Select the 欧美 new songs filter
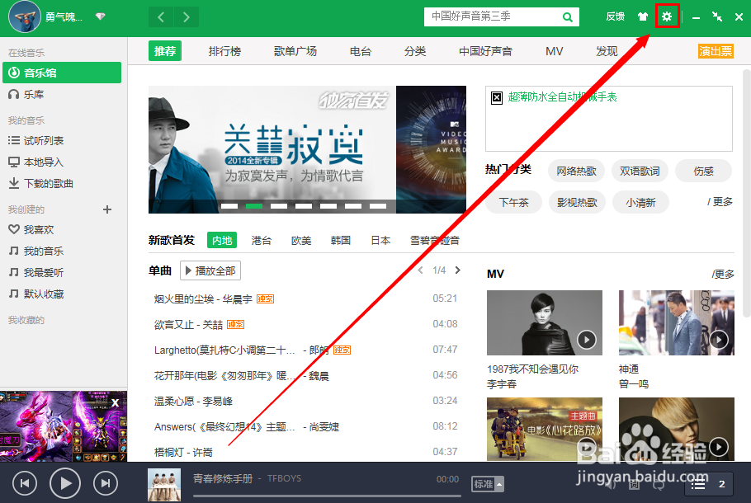 pyautogui.click(x=301, y=240)
